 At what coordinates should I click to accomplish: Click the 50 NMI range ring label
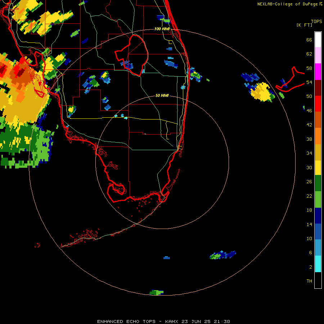[162, 95]
